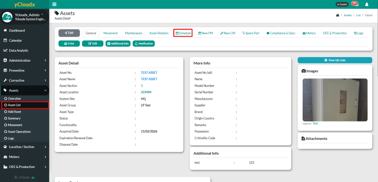378x182 pixels.
Task: Click the View QR Code button
Action: click(335, 60)
